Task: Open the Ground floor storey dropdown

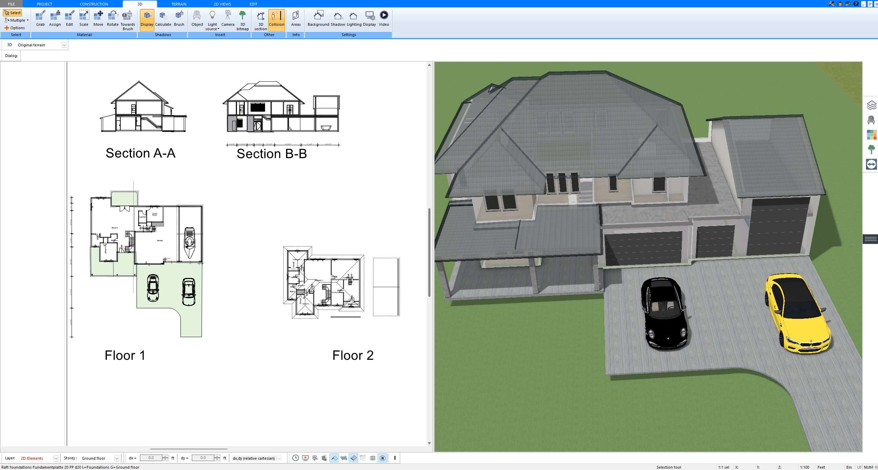Action: 117,458
